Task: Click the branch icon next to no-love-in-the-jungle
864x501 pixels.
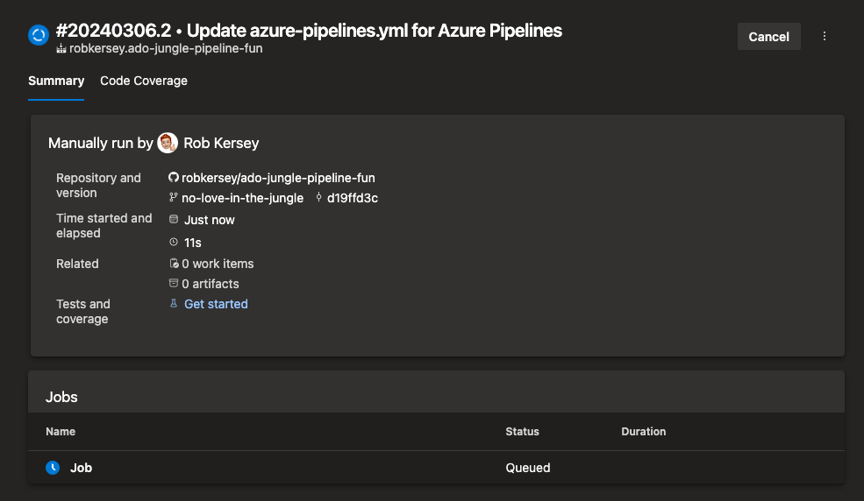Action: coord(173,197)
